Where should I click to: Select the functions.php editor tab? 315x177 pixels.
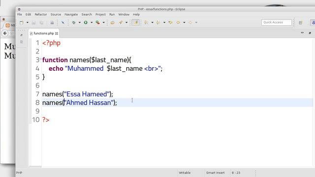(44, 33)
